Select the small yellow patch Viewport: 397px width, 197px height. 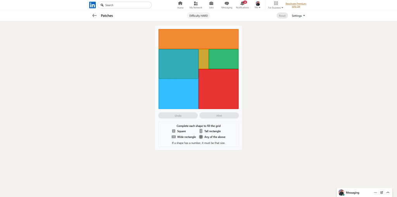204,59
